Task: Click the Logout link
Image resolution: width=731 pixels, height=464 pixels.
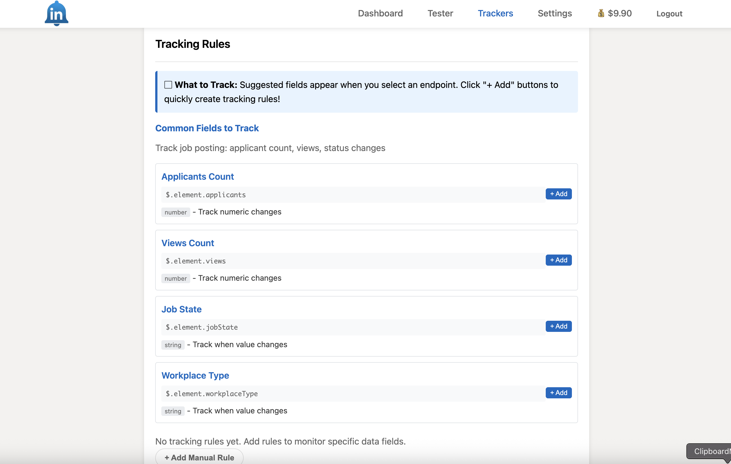Action: point(669,13)
